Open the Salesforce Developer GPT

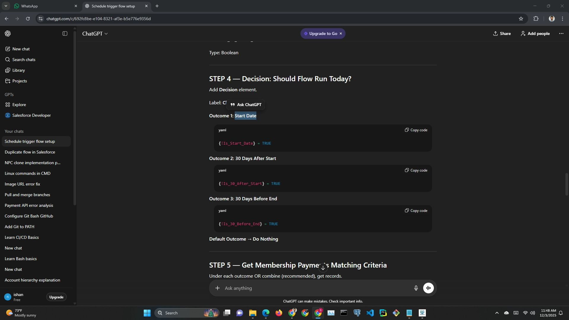pyautogui.click(x=31, y=115)
